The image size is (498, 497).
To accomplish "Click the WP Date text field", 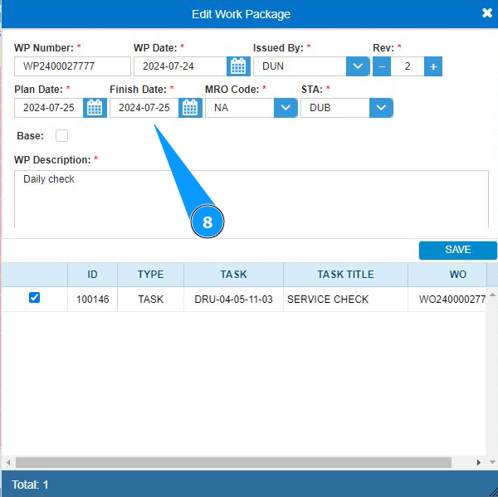I will [180, 66].
